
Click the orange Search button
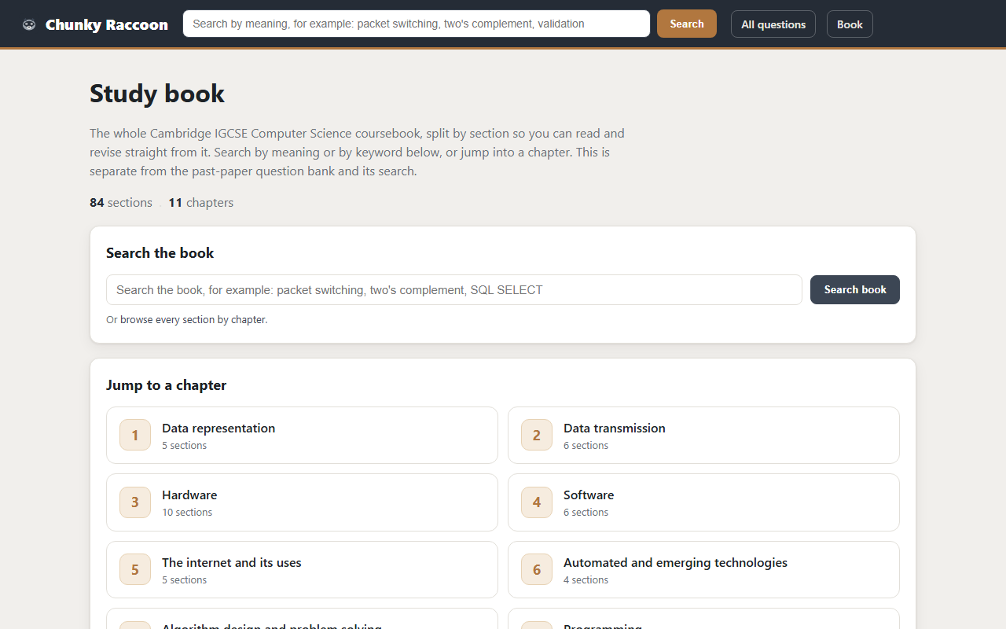[x=687, y=24]
